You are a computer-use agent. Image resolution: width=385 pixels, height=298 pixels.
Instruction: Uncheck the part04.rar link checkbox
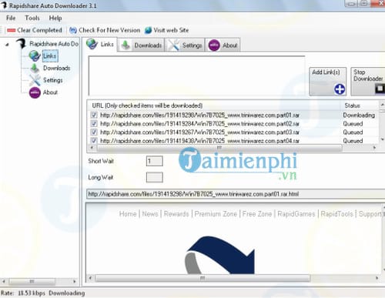[94, 140]
